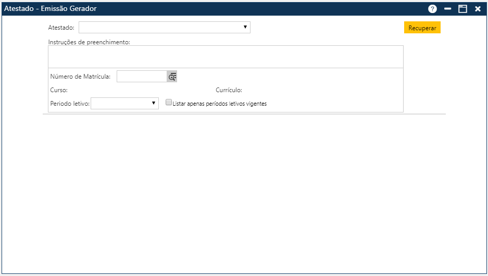The width and height of the screenshot is (488, 276).
Task: Click the 'Instruções de preenchimento:' heading label
Action: coord(89,42)
